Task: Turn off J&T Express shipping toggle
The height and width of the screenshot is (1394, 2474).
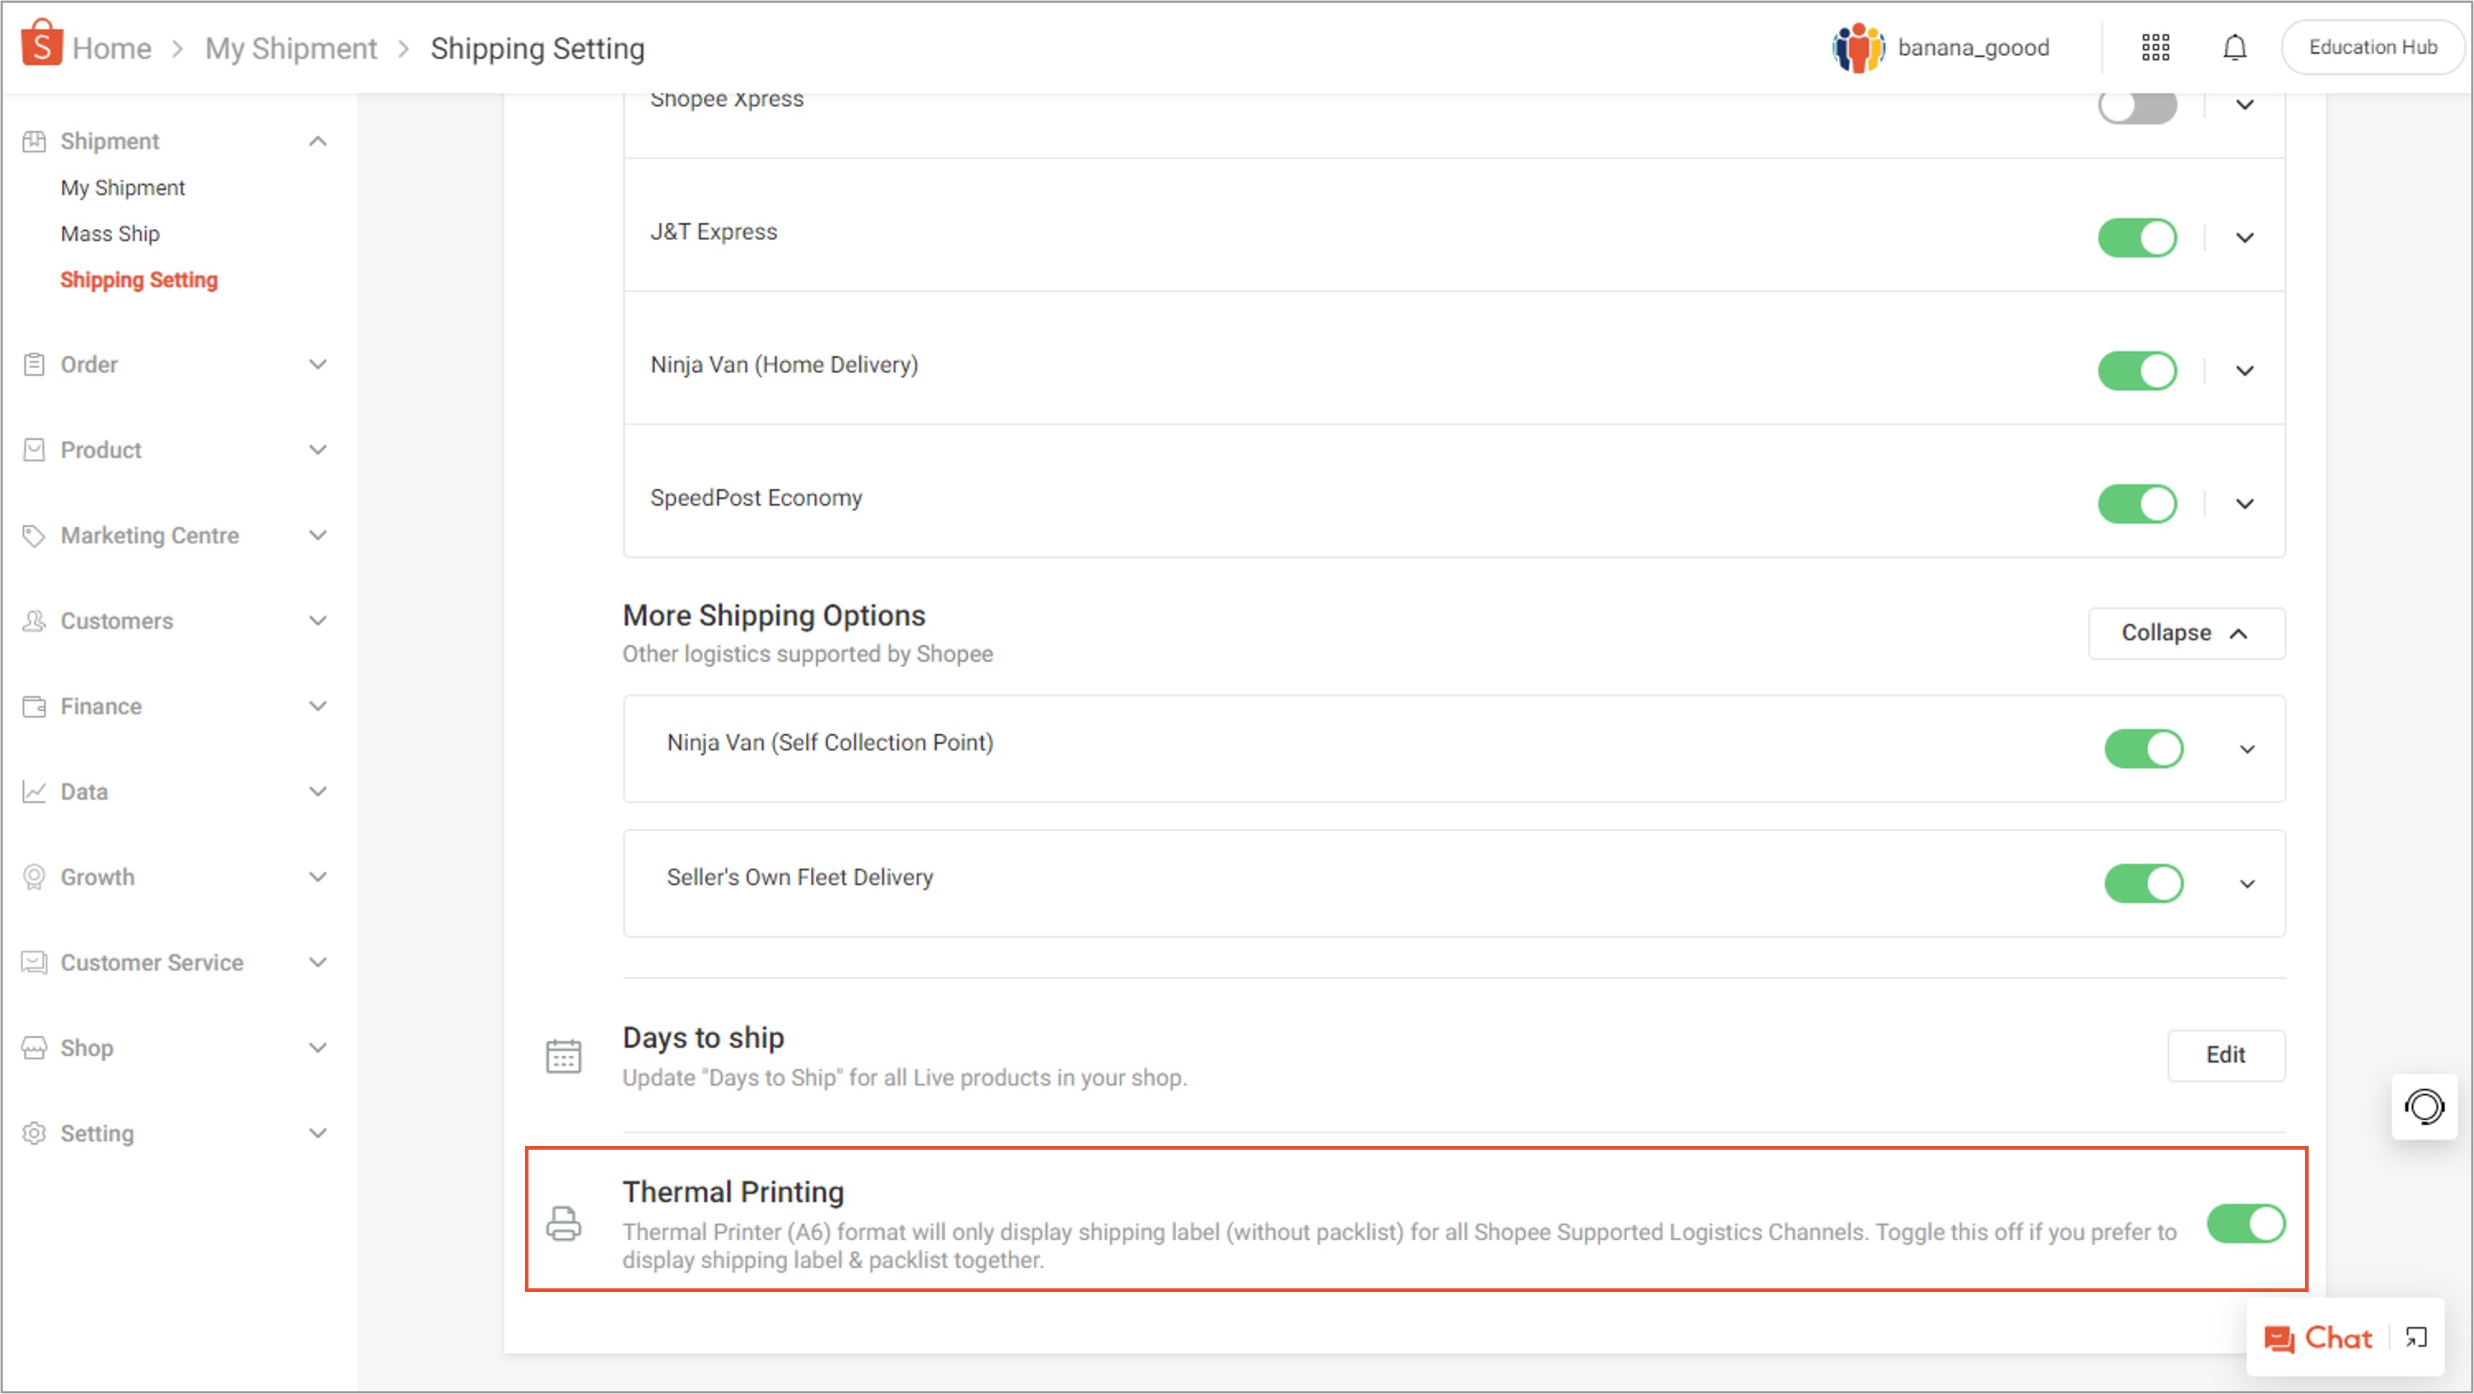Action: [2137, 237]
